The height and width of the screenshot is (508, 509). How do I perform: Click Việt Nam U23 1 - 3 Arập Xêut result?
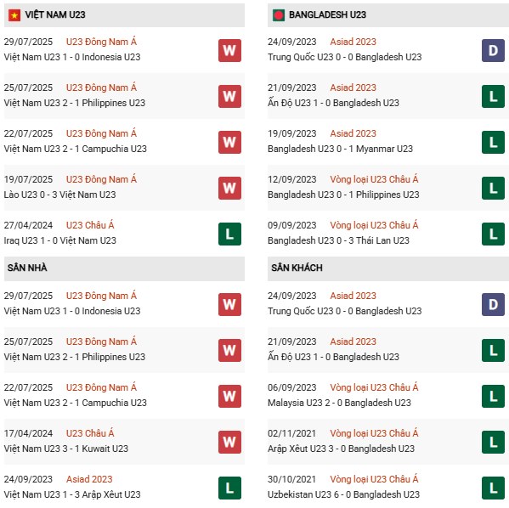[72, 494]
